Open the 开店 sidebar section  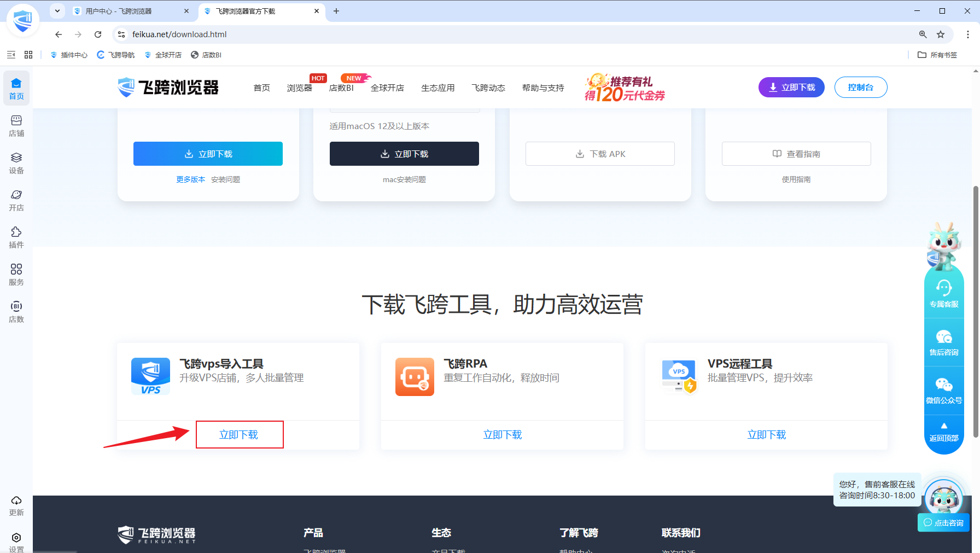coord(16,200)
